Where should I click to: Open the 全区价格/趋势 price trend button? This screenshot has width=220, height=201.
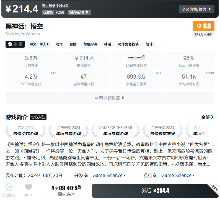tap(196, 9)
